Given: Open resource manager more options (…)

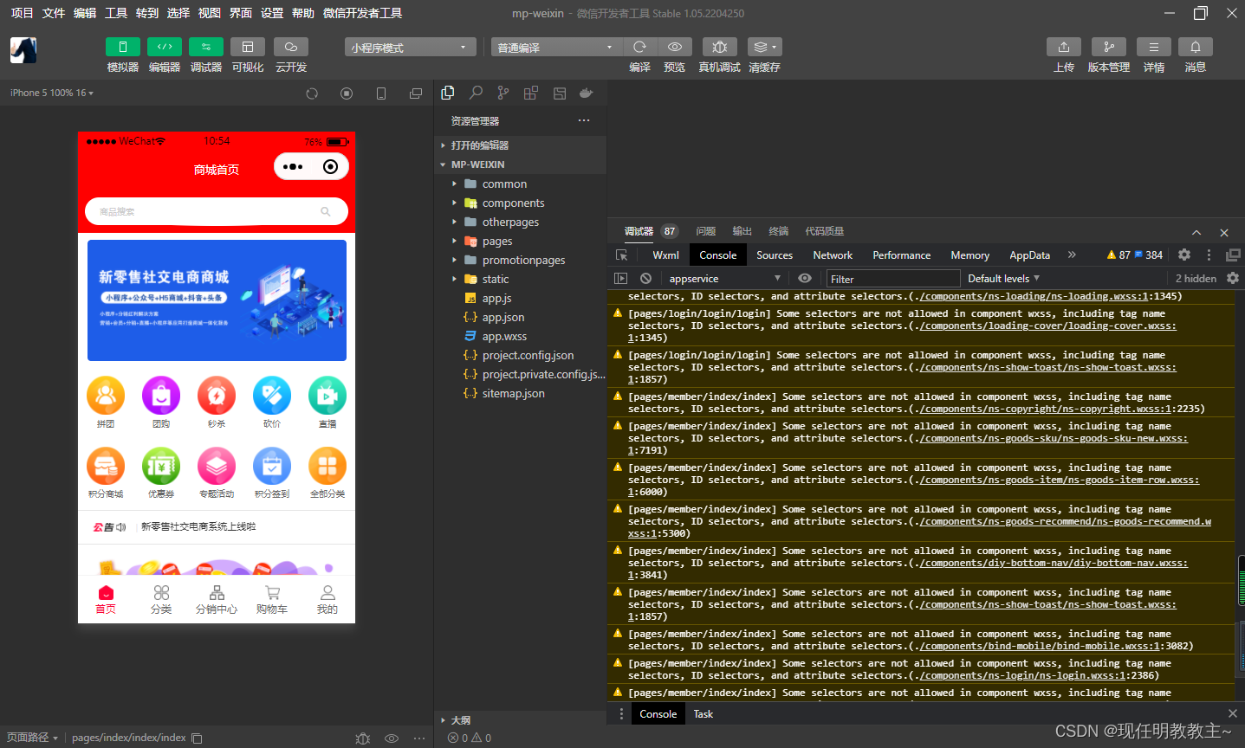Looking at the screenshot, I should pos(584,120).
